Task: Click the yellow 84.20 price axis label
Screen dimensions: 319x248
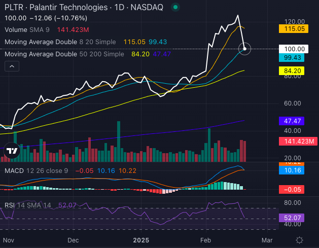Action: pyautogui.click(x=294, y=72)
